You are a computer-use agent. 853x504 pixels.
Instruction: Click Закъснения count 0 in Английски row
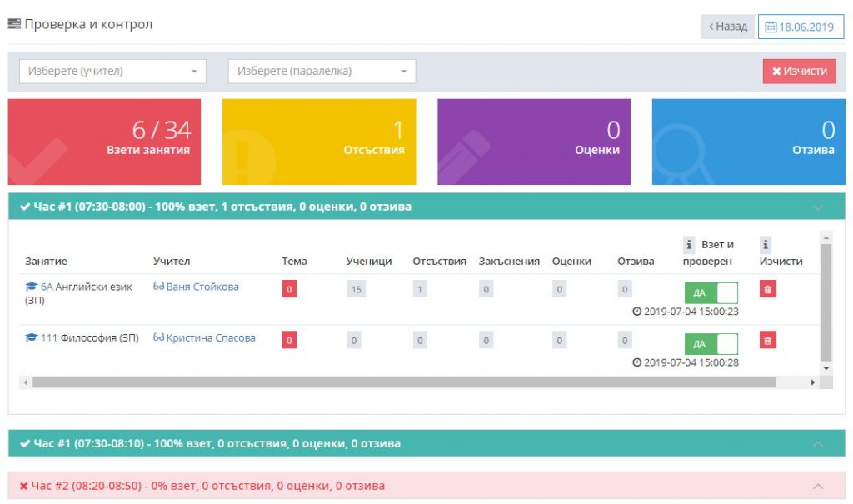point(486,289)
